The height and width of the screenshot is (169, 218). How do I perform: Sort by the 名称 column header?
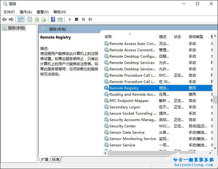108,37
